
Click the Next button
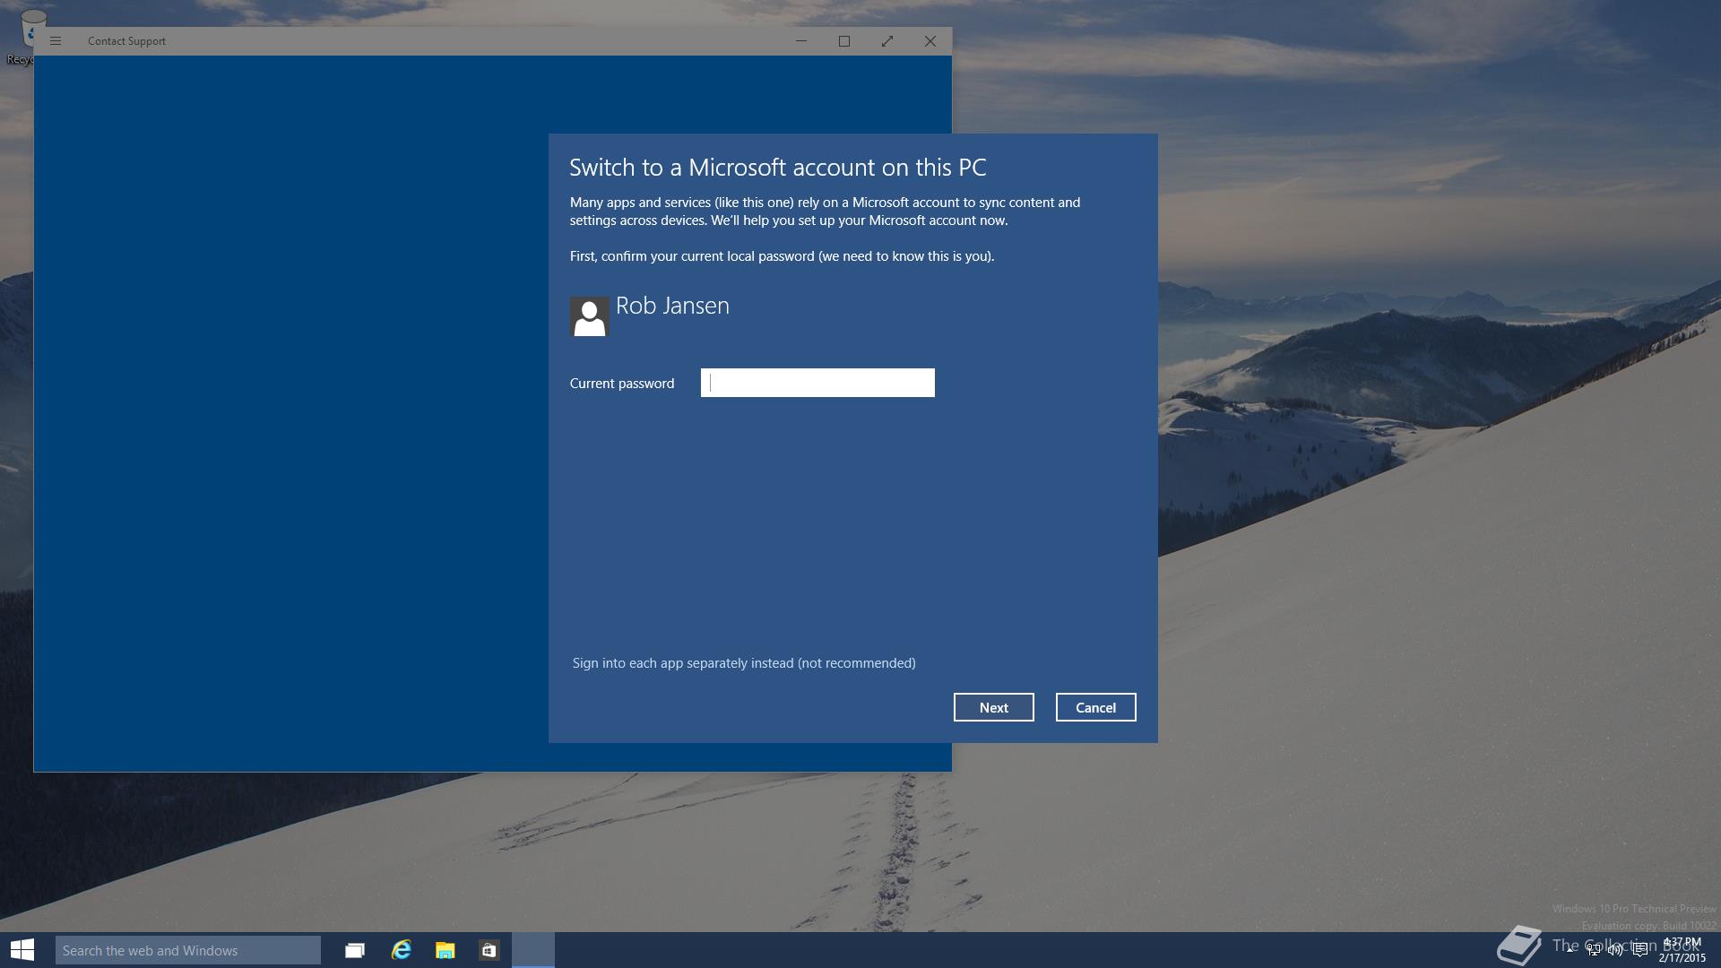pos(993,707)
